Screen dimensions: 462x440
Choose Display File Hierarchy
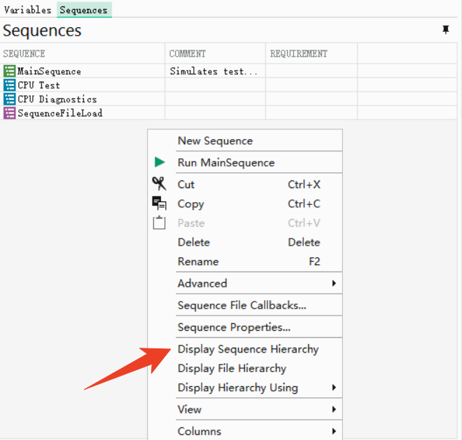pos(232,369)
